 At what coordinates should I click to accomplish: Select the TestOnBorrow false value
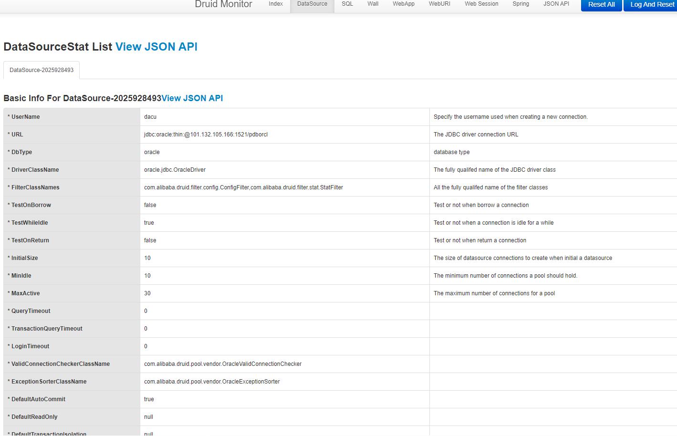pyautogui.click(x=150, y=205)
